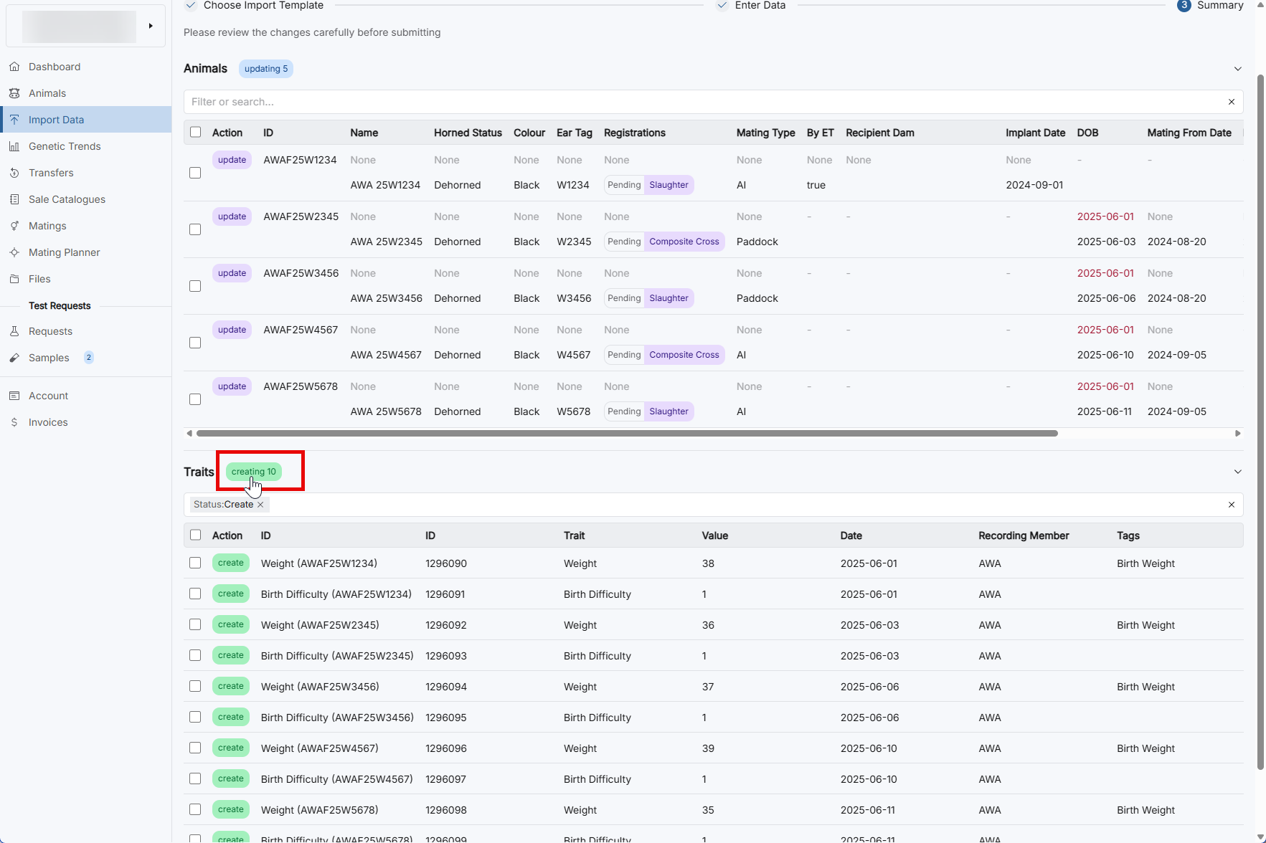1266x843 pixels.
Task: Click the Samples icon in sidebar
Action: 14,358
